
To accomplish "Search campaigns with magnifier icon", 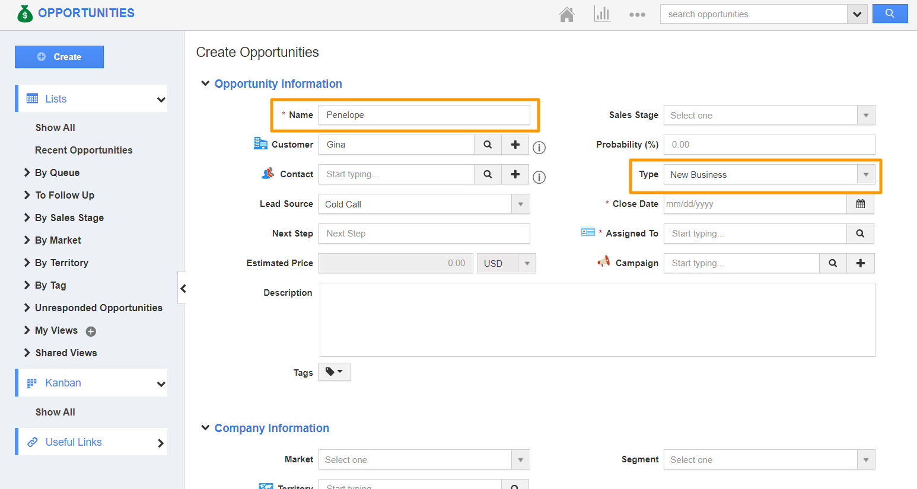I will (833, 263).
